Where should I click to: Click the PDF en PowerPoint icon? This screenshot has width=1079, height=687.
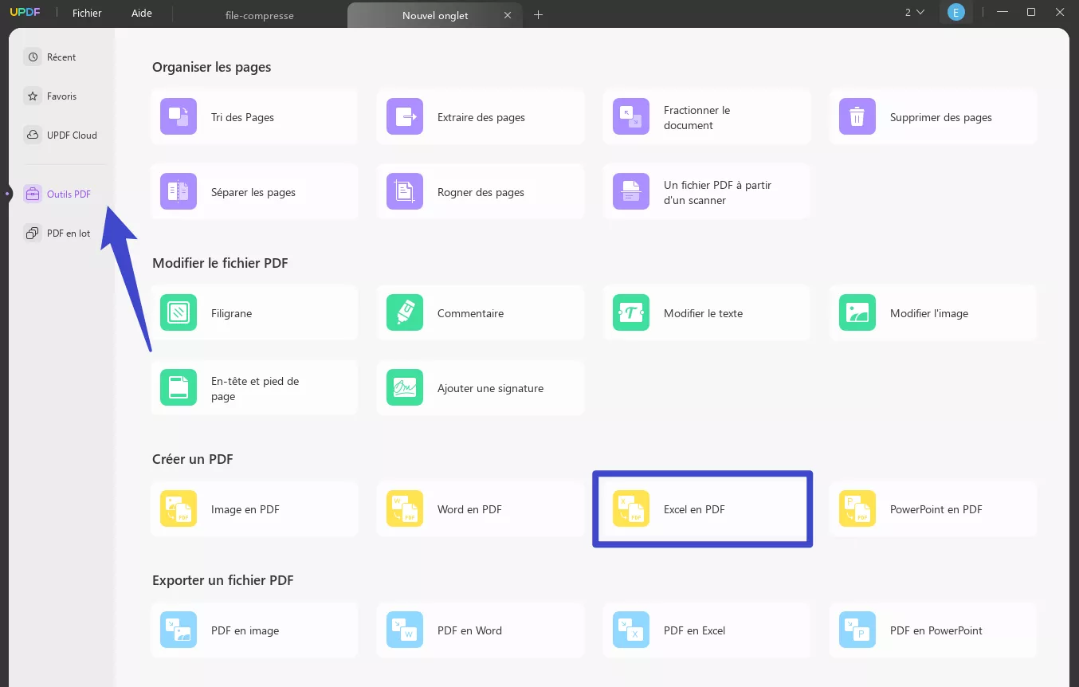(x=857, y=630)
